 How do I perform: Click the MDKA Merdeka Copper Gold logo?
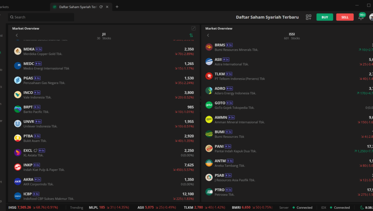[18, 51]
